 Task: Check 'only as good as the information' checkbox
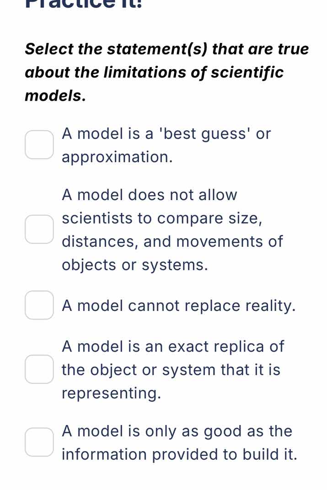pos(39,442)
